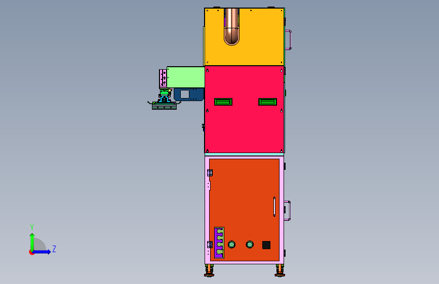Click the white vertical door pull handle
This screenshot has width=439, height=284.
click(274, 207)
